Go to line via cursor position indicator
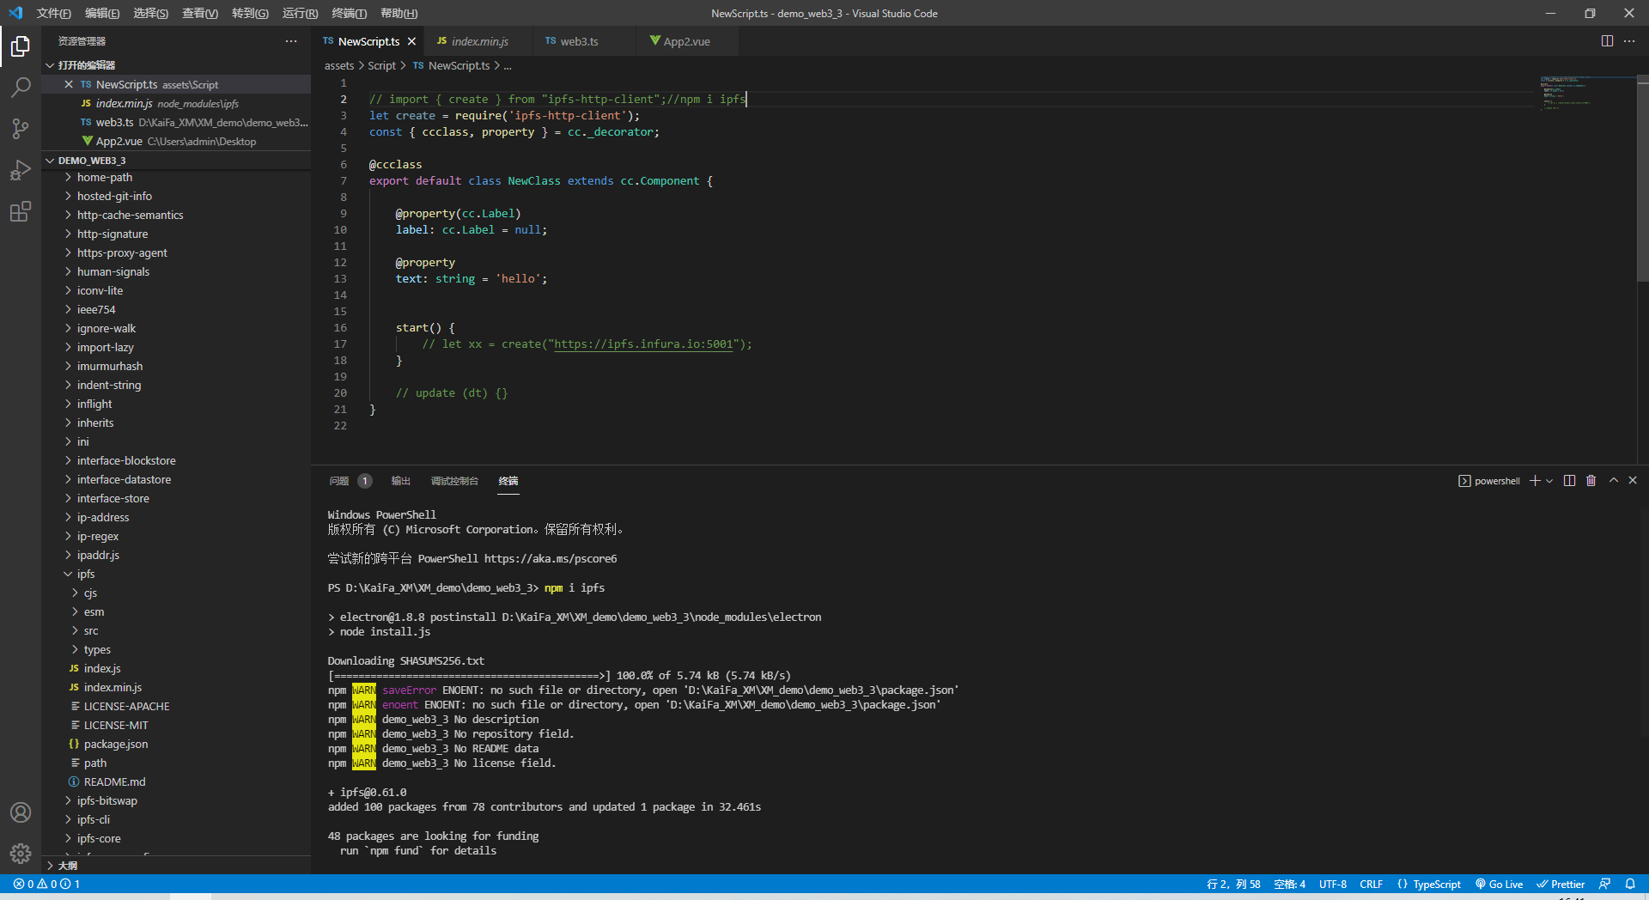 [1233, 884]
